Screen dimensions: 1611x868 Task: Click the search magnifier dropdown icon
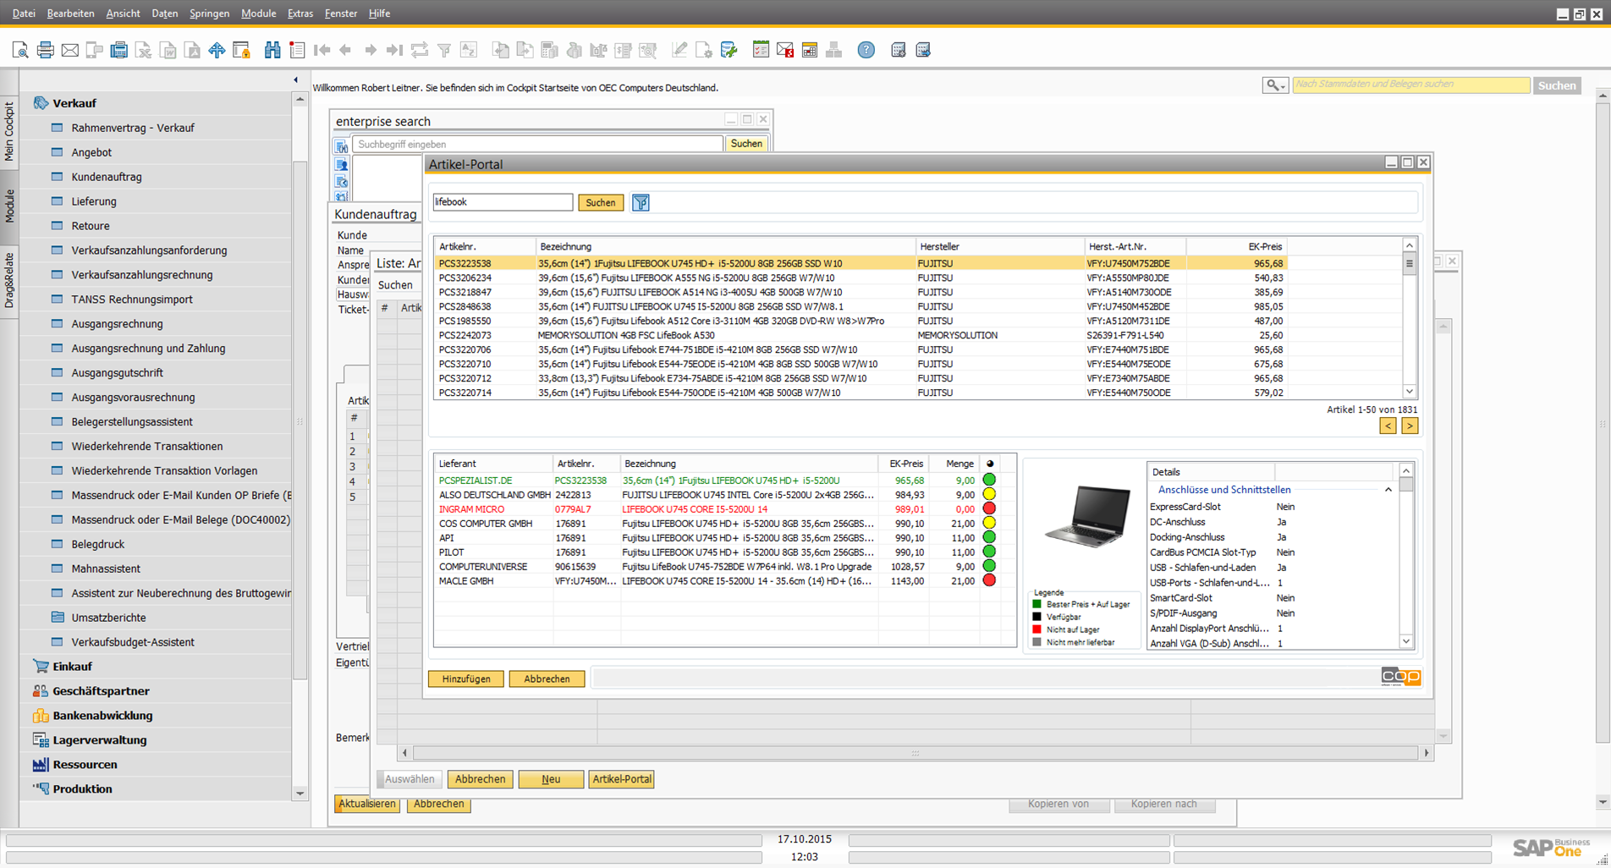(1275, 85)
